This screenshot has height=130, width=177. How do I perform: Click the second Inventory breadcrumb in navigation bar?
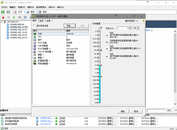click(44, 12)
